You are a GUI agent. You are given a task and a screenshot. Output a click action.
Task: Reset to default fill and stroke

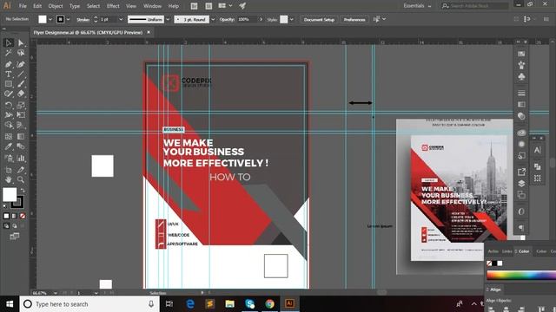[4, 206]
